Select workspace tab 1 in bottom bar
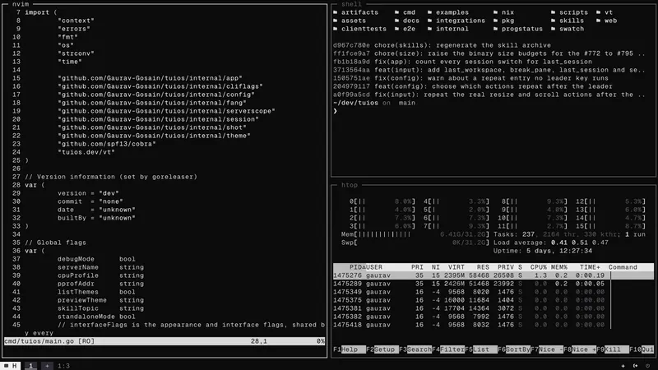658x370 pixels. (30, 366)
